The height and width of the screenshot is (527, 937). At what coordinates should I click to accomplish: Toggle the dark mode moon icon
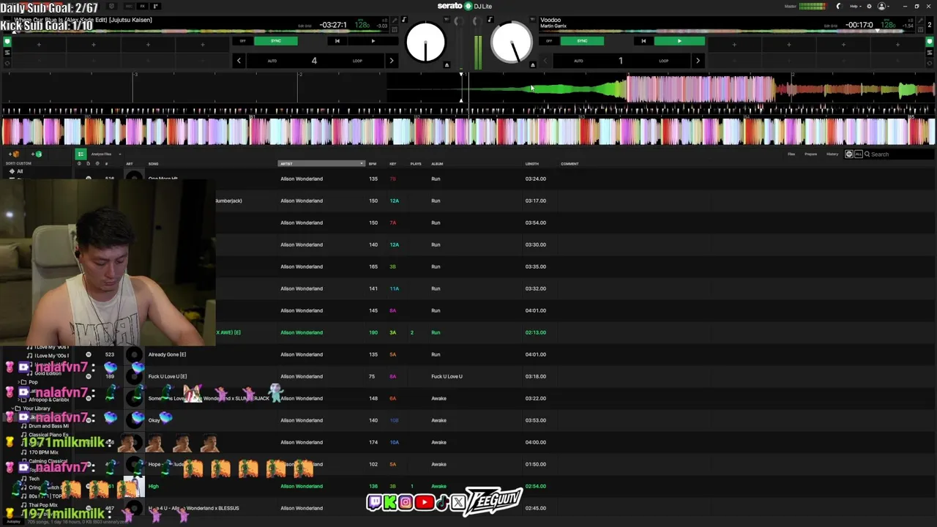[x=839, y=7]
